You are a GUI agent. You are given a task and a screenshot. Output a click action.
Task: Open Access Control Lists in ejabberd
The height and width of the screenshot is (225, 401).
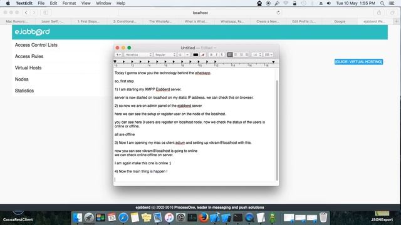coord(36,45)
